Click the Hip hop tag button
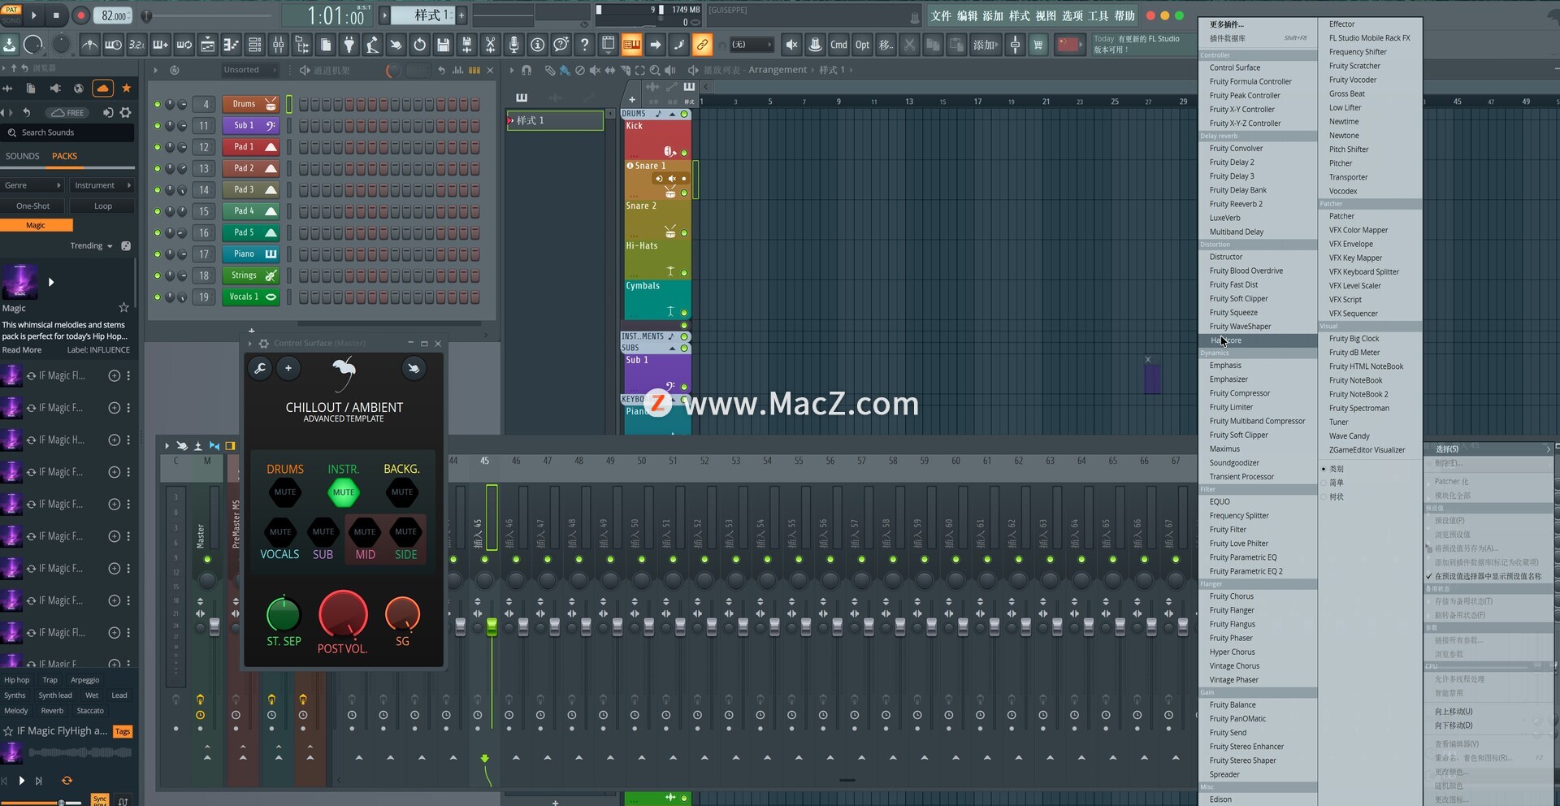Screen dimensions: 1560x806 16,680
